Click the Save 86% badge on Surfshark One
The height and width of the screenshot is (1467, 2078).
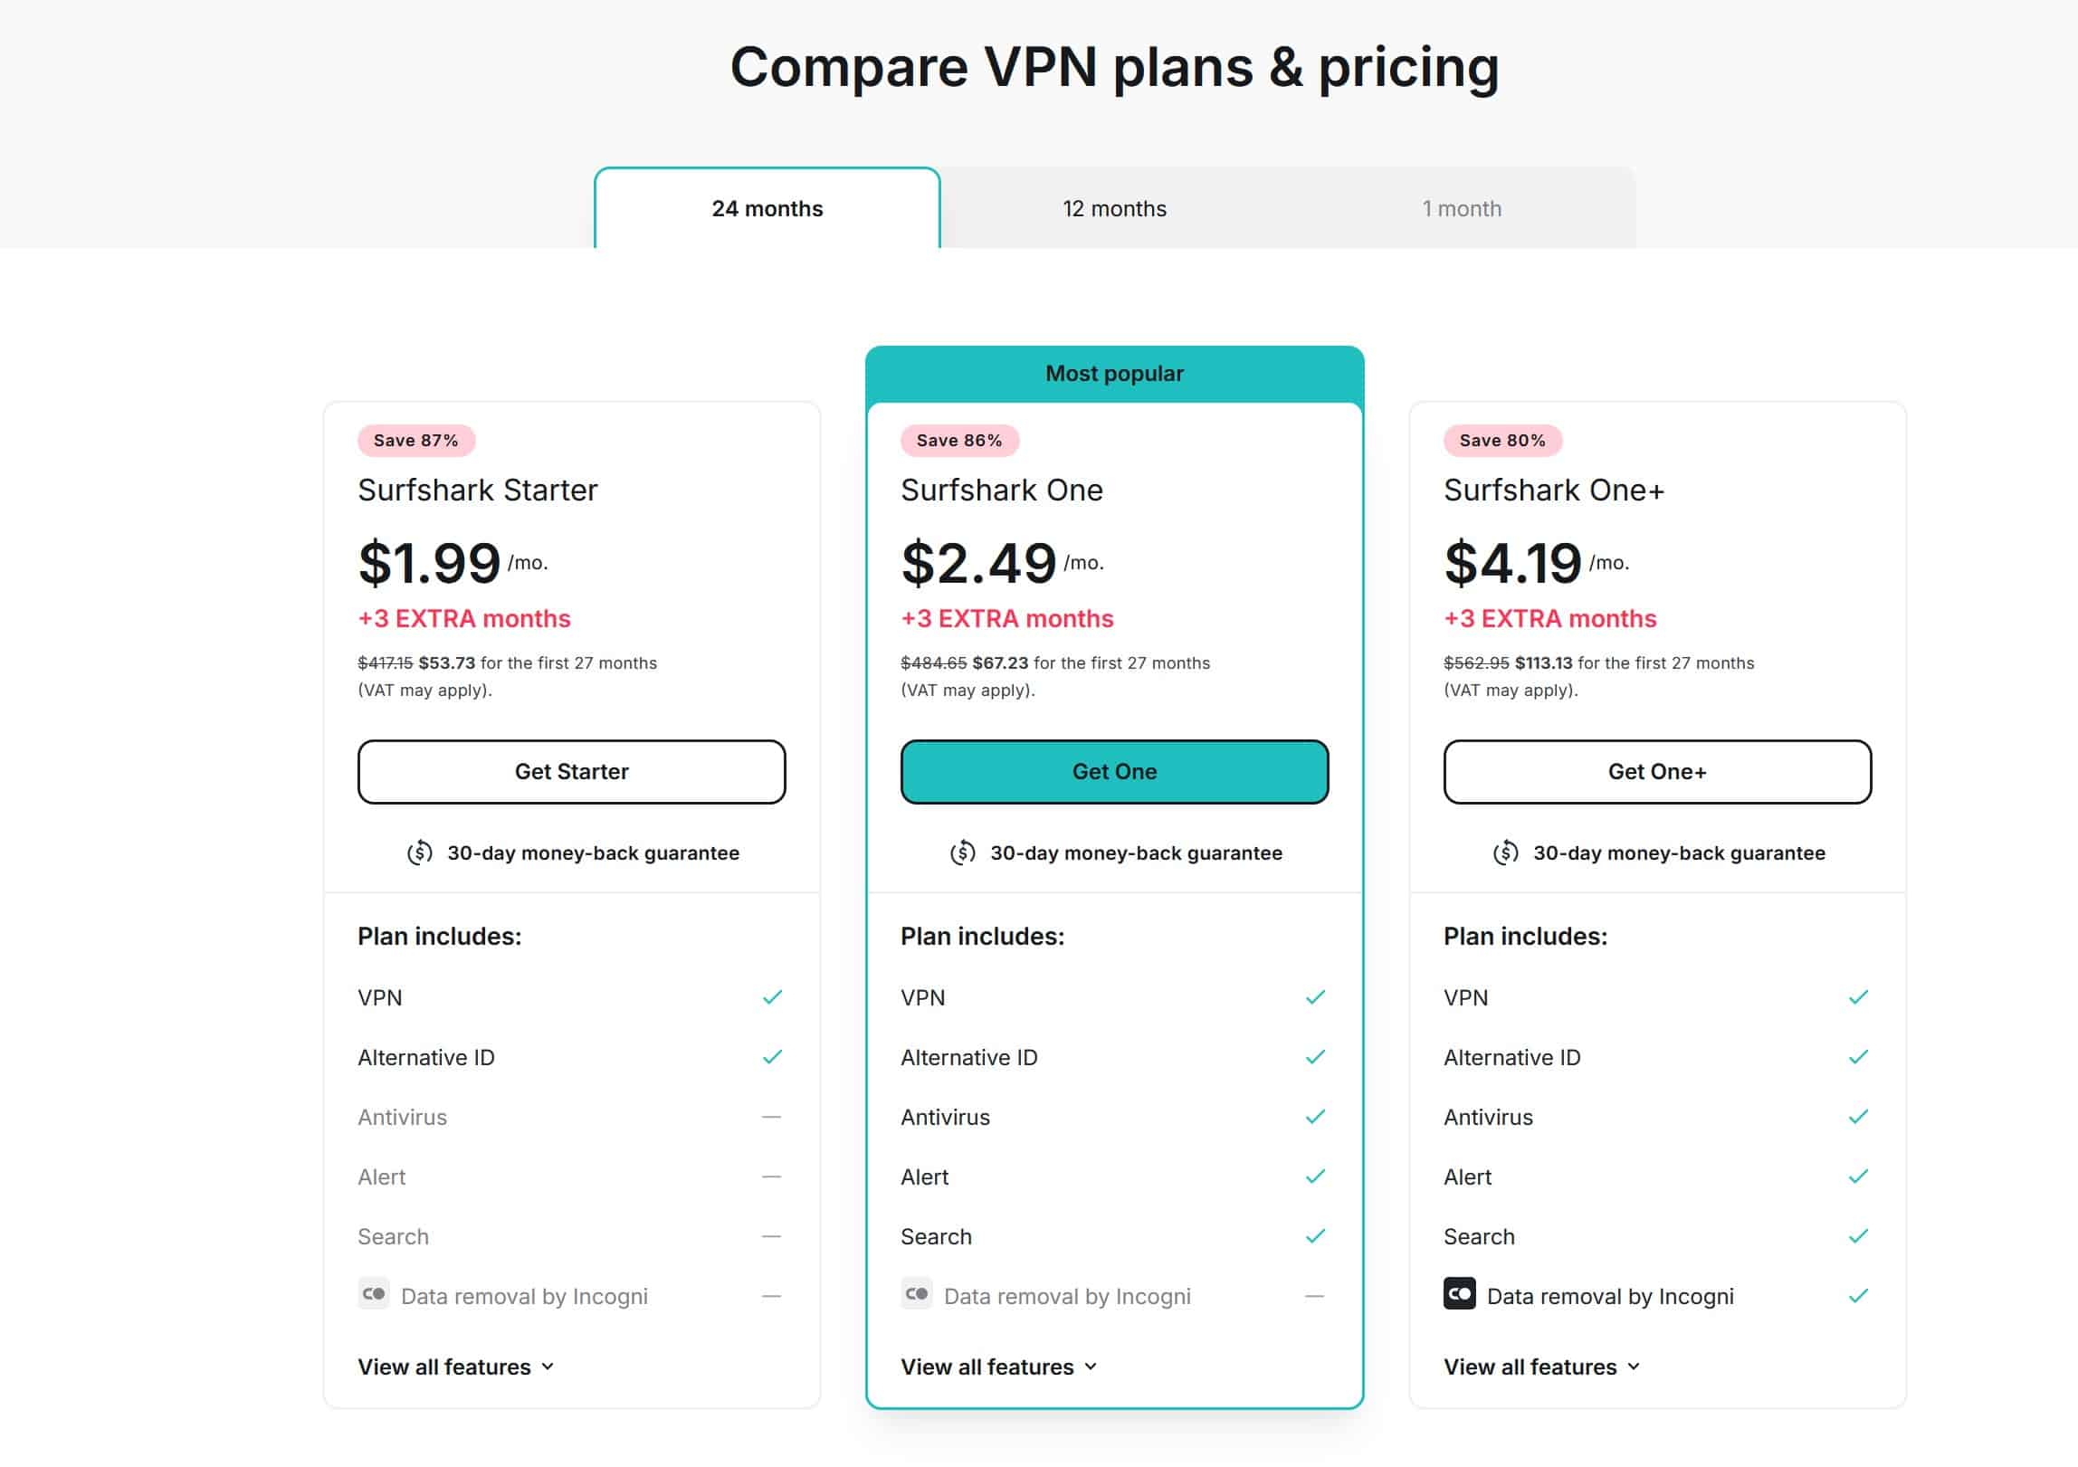[958, 440]
